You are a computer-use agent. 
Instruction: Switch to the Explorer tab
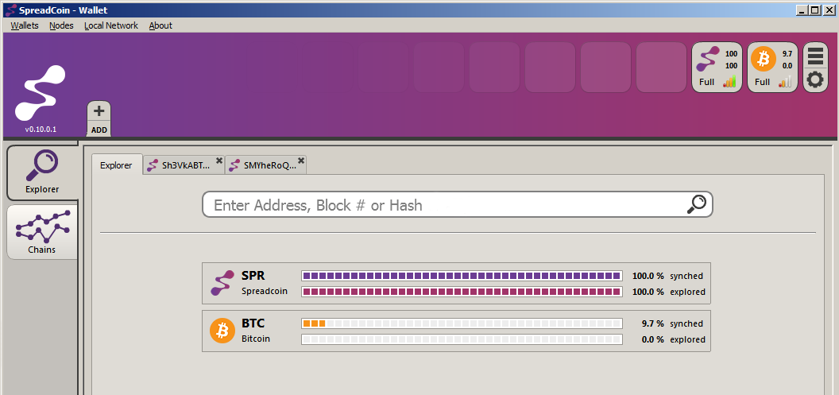pyautogui.click(x=116, y=165)
